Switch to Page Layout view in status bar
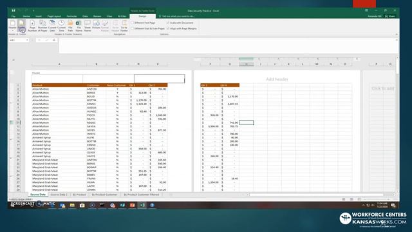Image resolution: width=412 pixels, height=232 pixels. pos(351,199)
